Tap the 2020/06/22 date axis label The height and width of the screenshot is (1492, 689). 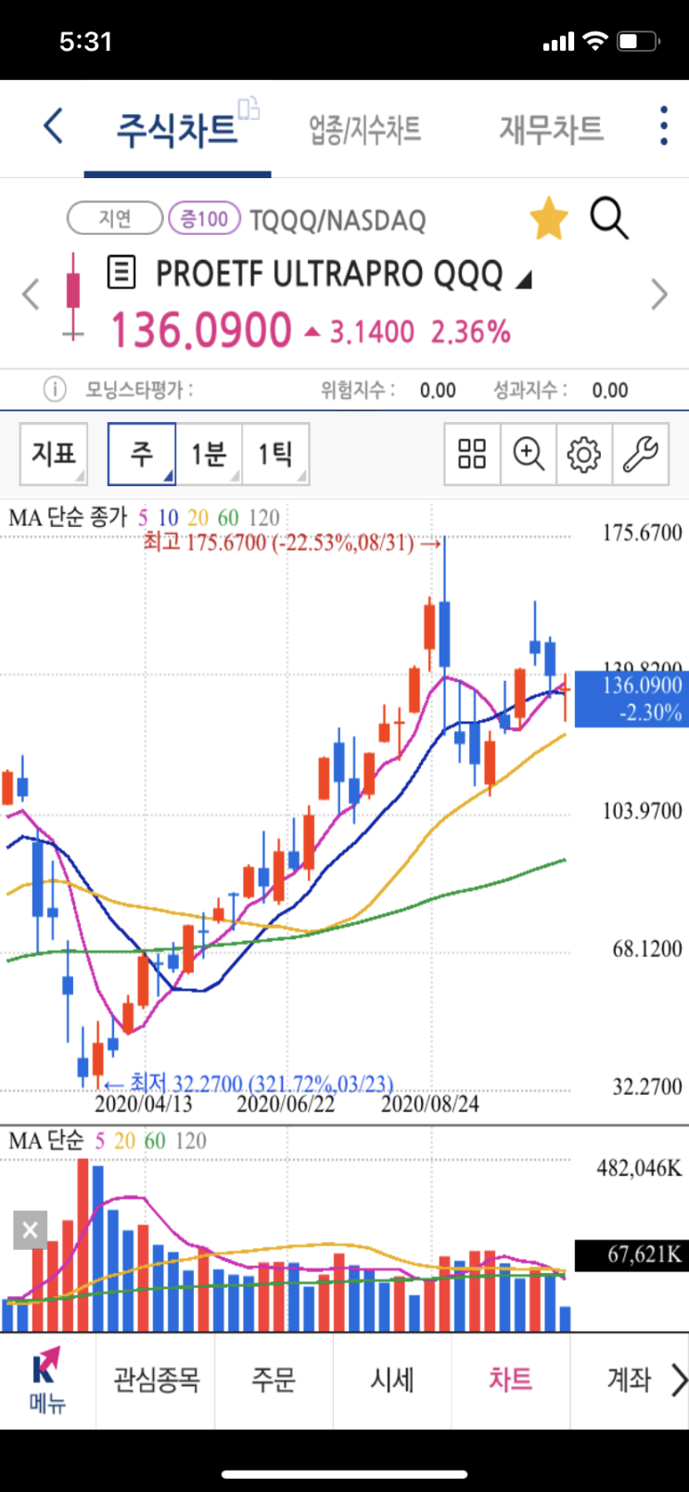(x=286, y=1103)
